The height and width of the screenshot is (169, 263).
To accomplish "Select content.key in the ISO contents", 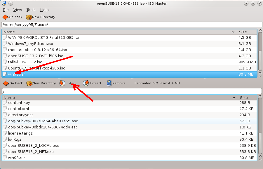I will coord(129,103).
